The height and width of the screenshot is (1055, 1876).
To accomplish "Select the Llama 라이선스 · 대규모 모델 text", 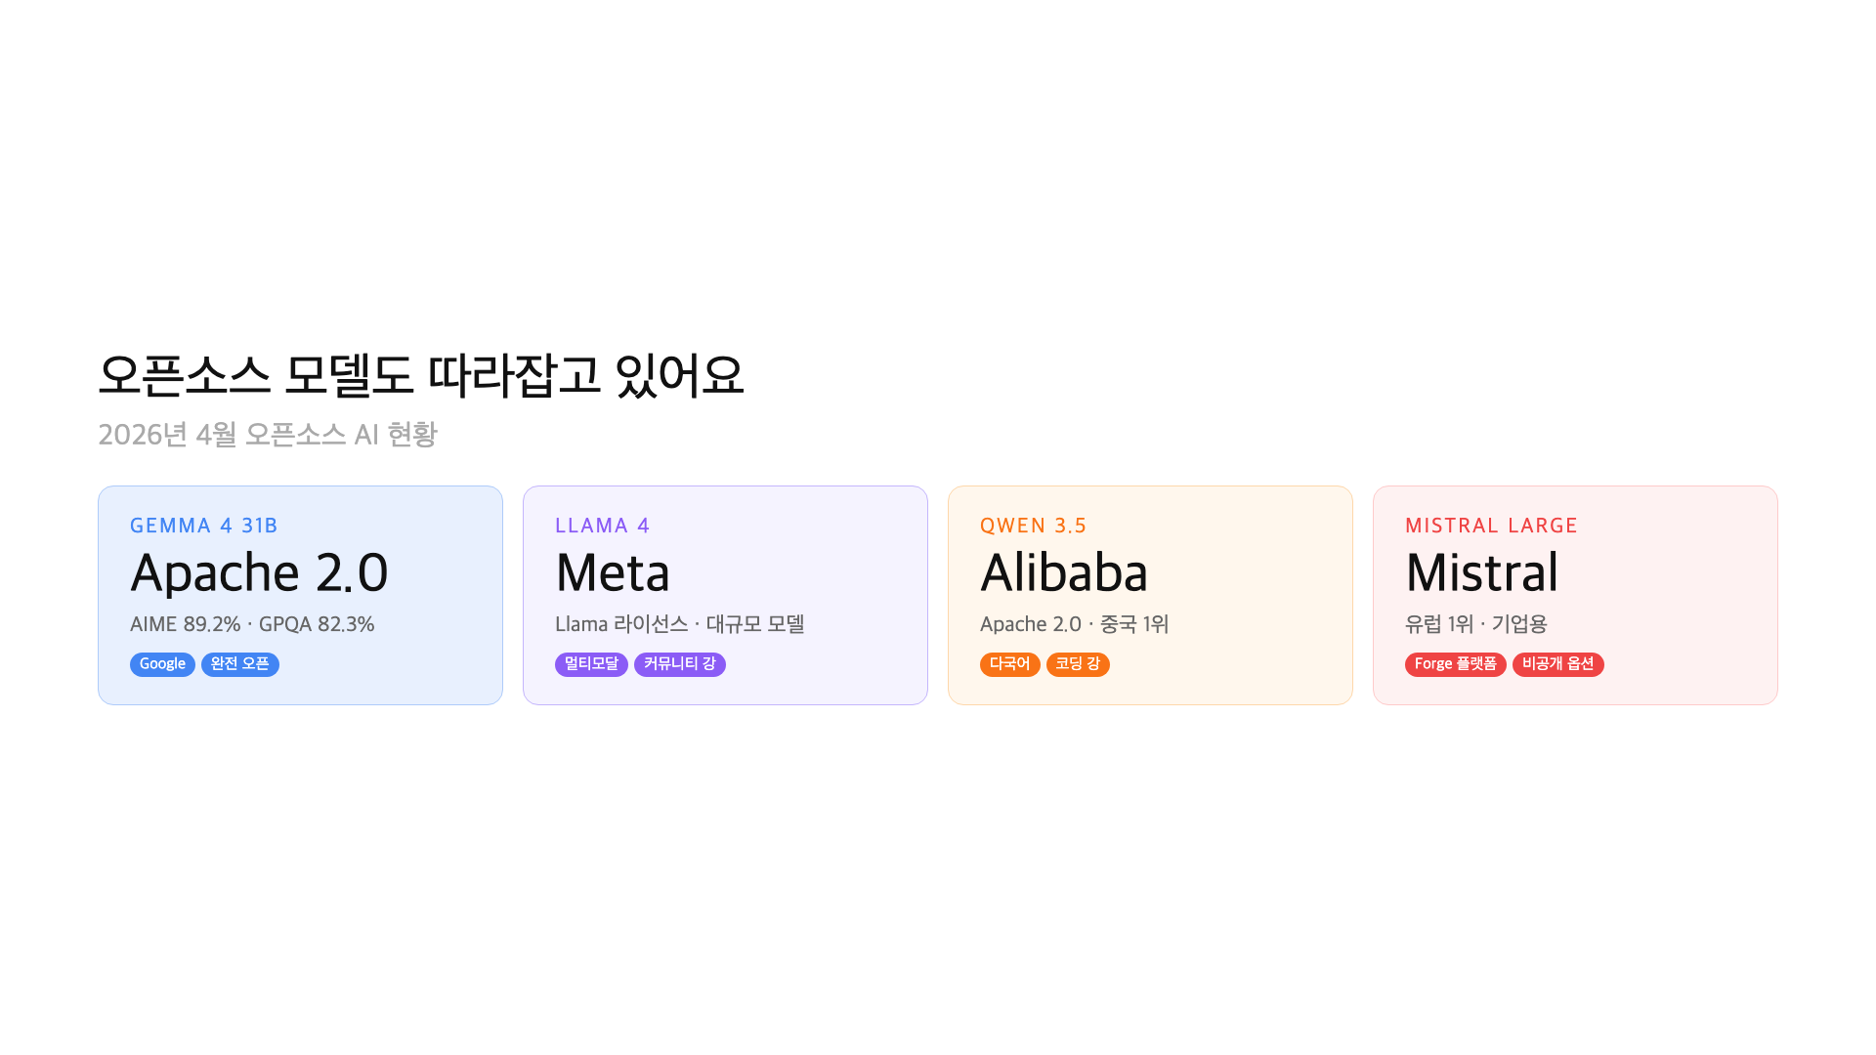I will tap(679, 624).
